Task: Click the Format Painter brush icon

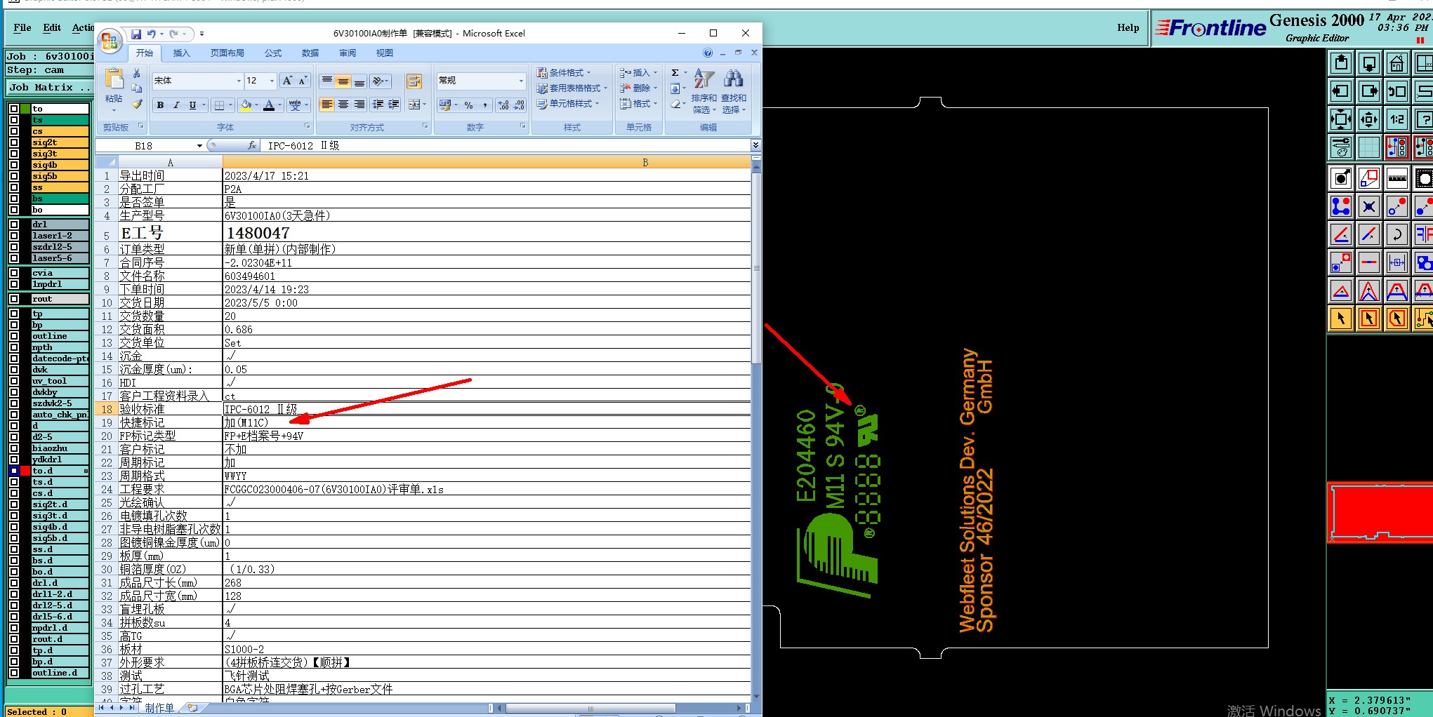Action: [137, 104]
